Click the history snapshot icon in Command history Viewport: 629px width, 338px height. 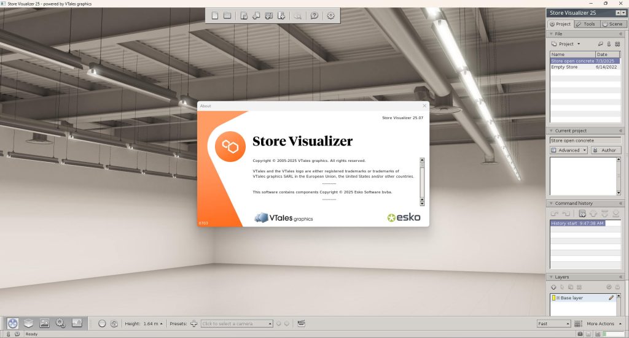(x=582, y=213)
